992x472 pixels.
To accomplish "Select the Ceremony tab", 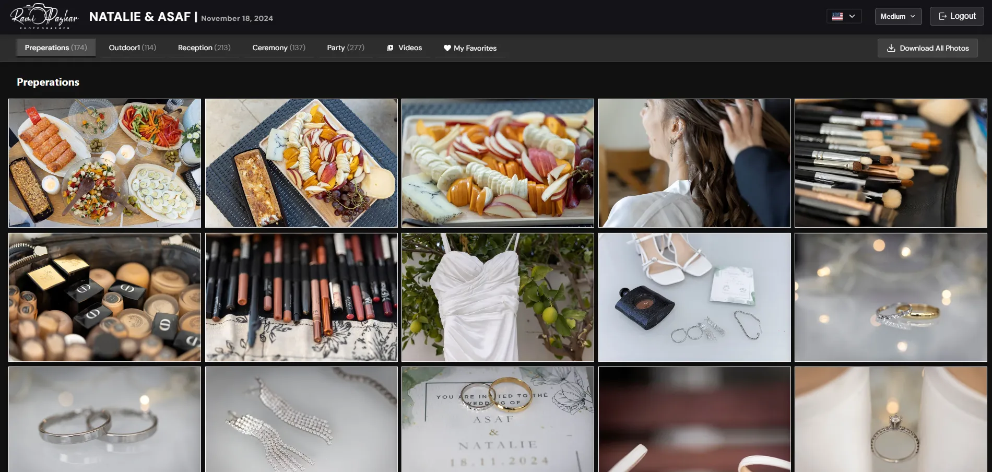I will coord(278,48).
